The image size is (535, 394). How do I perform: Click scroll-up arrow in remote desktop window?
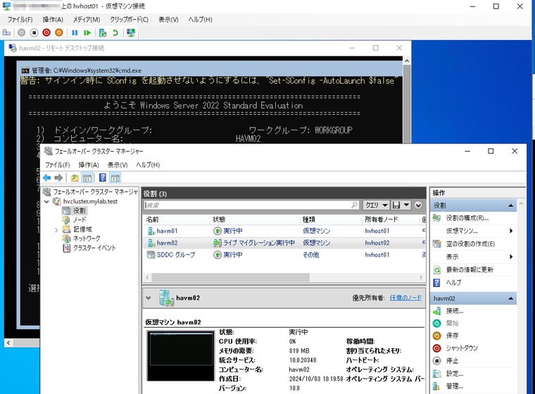pos(407,61)
